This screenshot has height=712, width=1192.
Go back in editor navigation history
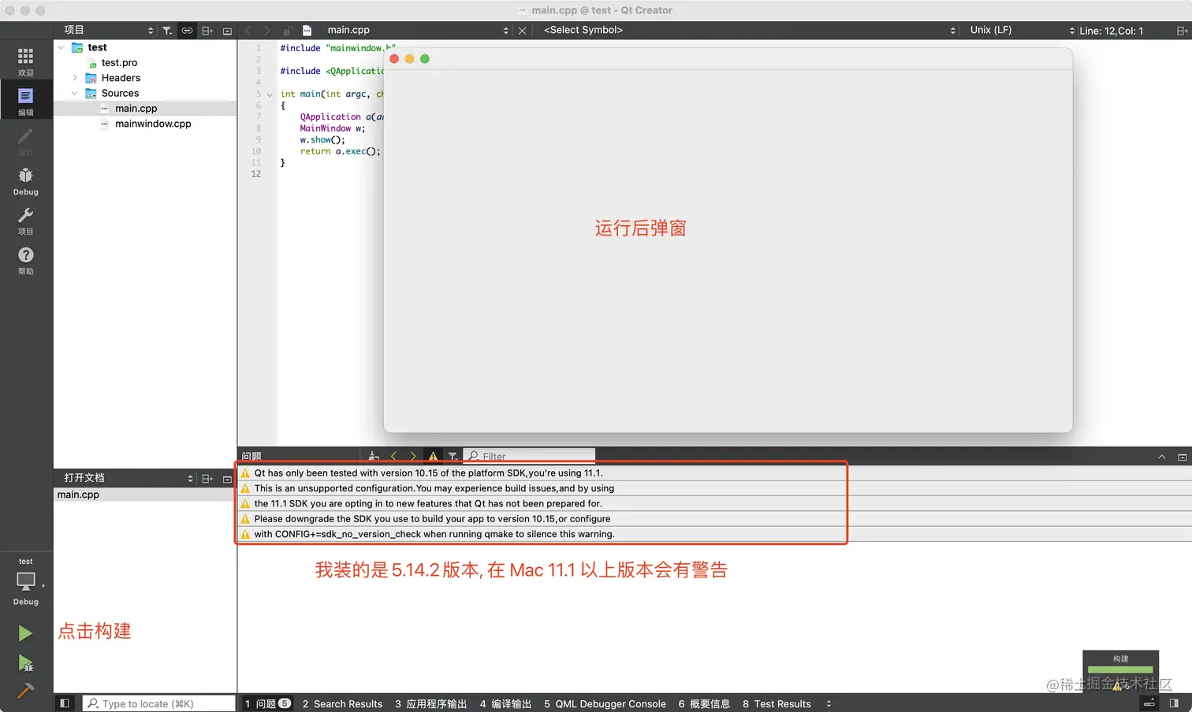point(248,30)
